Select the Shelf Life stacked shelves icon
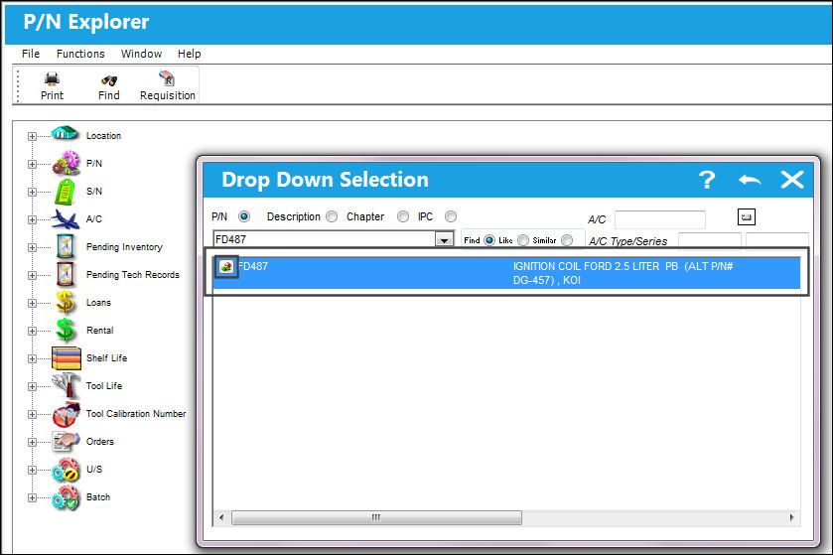This screenshot has width=833, height=555. [67, 358]
